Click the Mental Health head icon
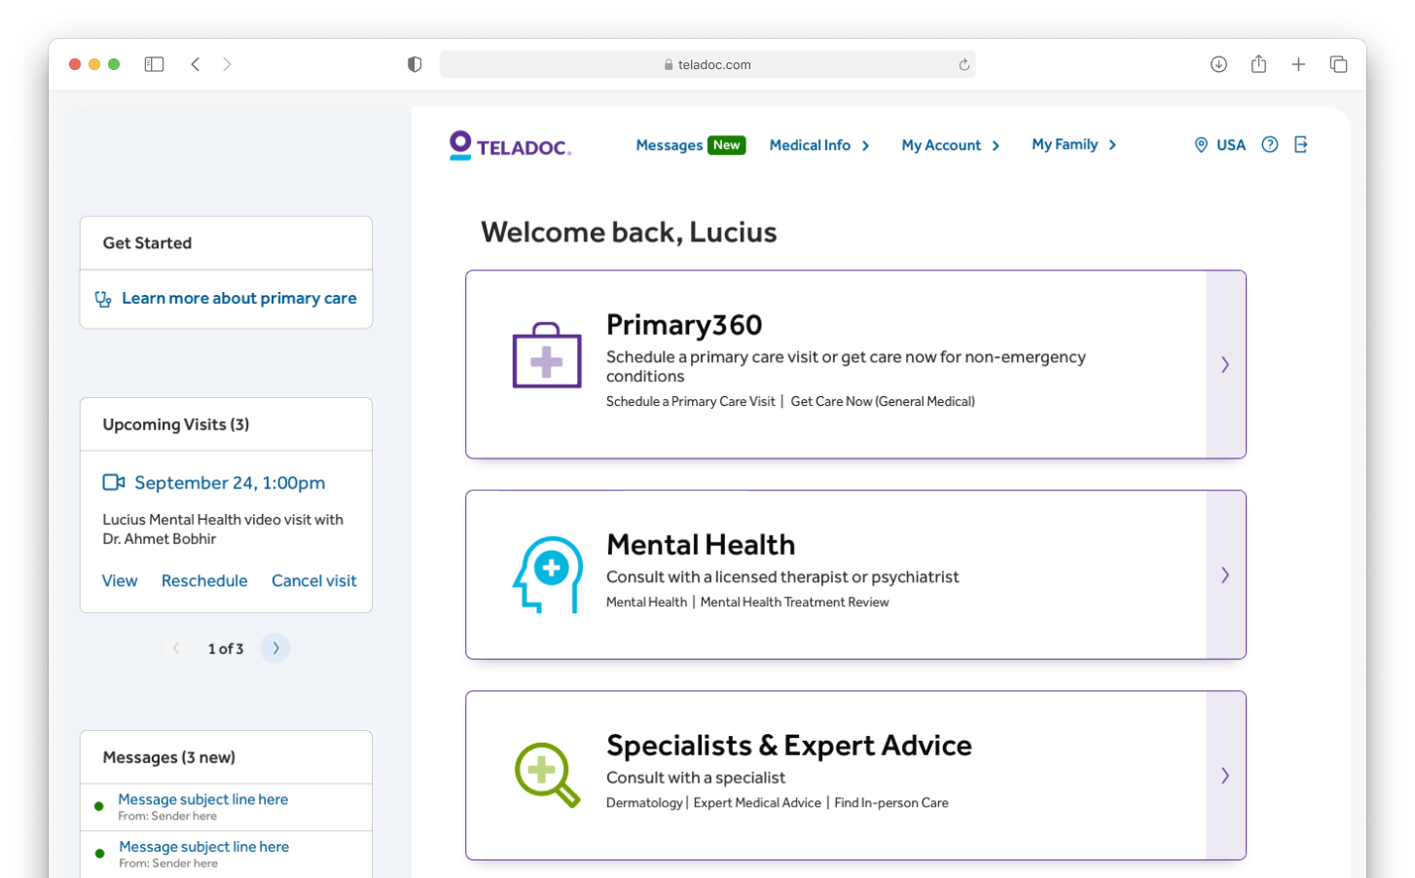The width and height of the screenshot is (1415, 878). [548, 574]
